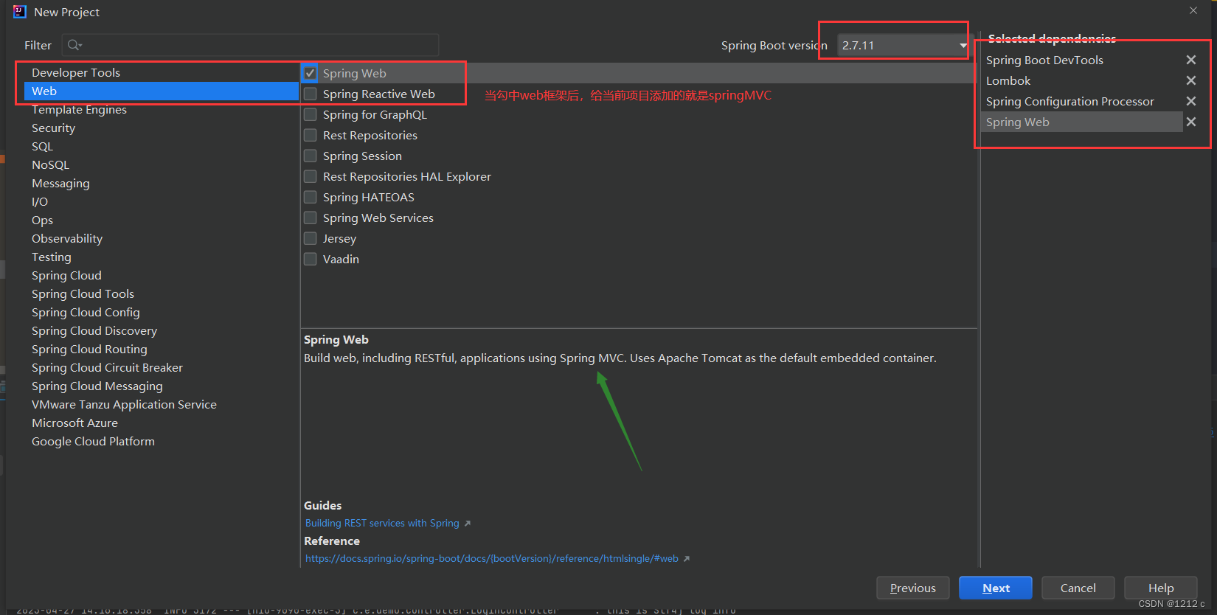The width and height of the screenshot is (1217, 615).
Task: Click the filter search magnifier icon
Action: pyautogui.click(x=74, y=45)
